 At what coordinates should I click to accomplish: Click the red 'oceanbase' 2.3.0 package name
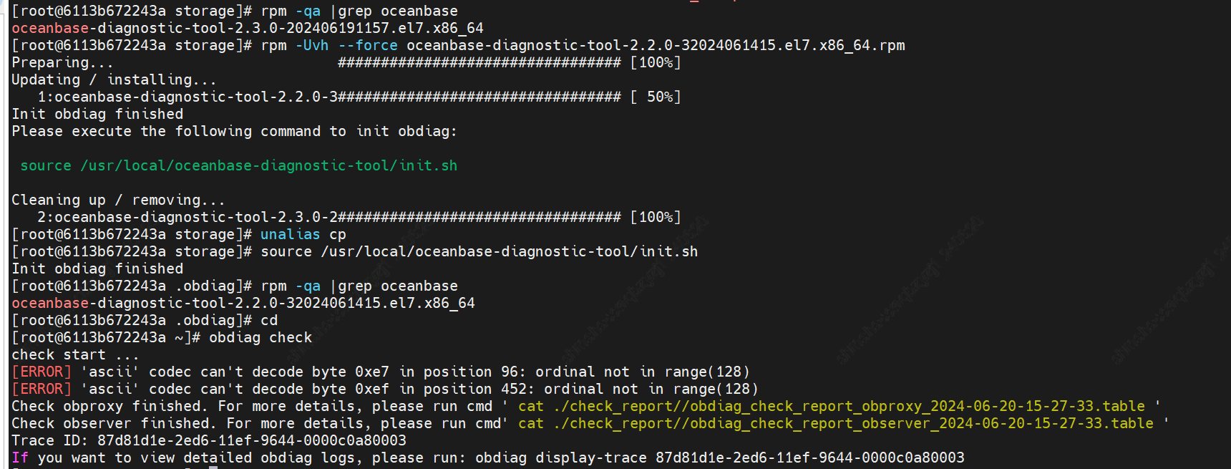[50, 28]
